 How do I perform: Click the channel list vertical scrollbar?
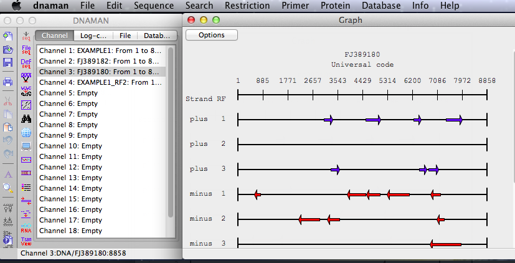pyautogui.click(x=171, y=132)
